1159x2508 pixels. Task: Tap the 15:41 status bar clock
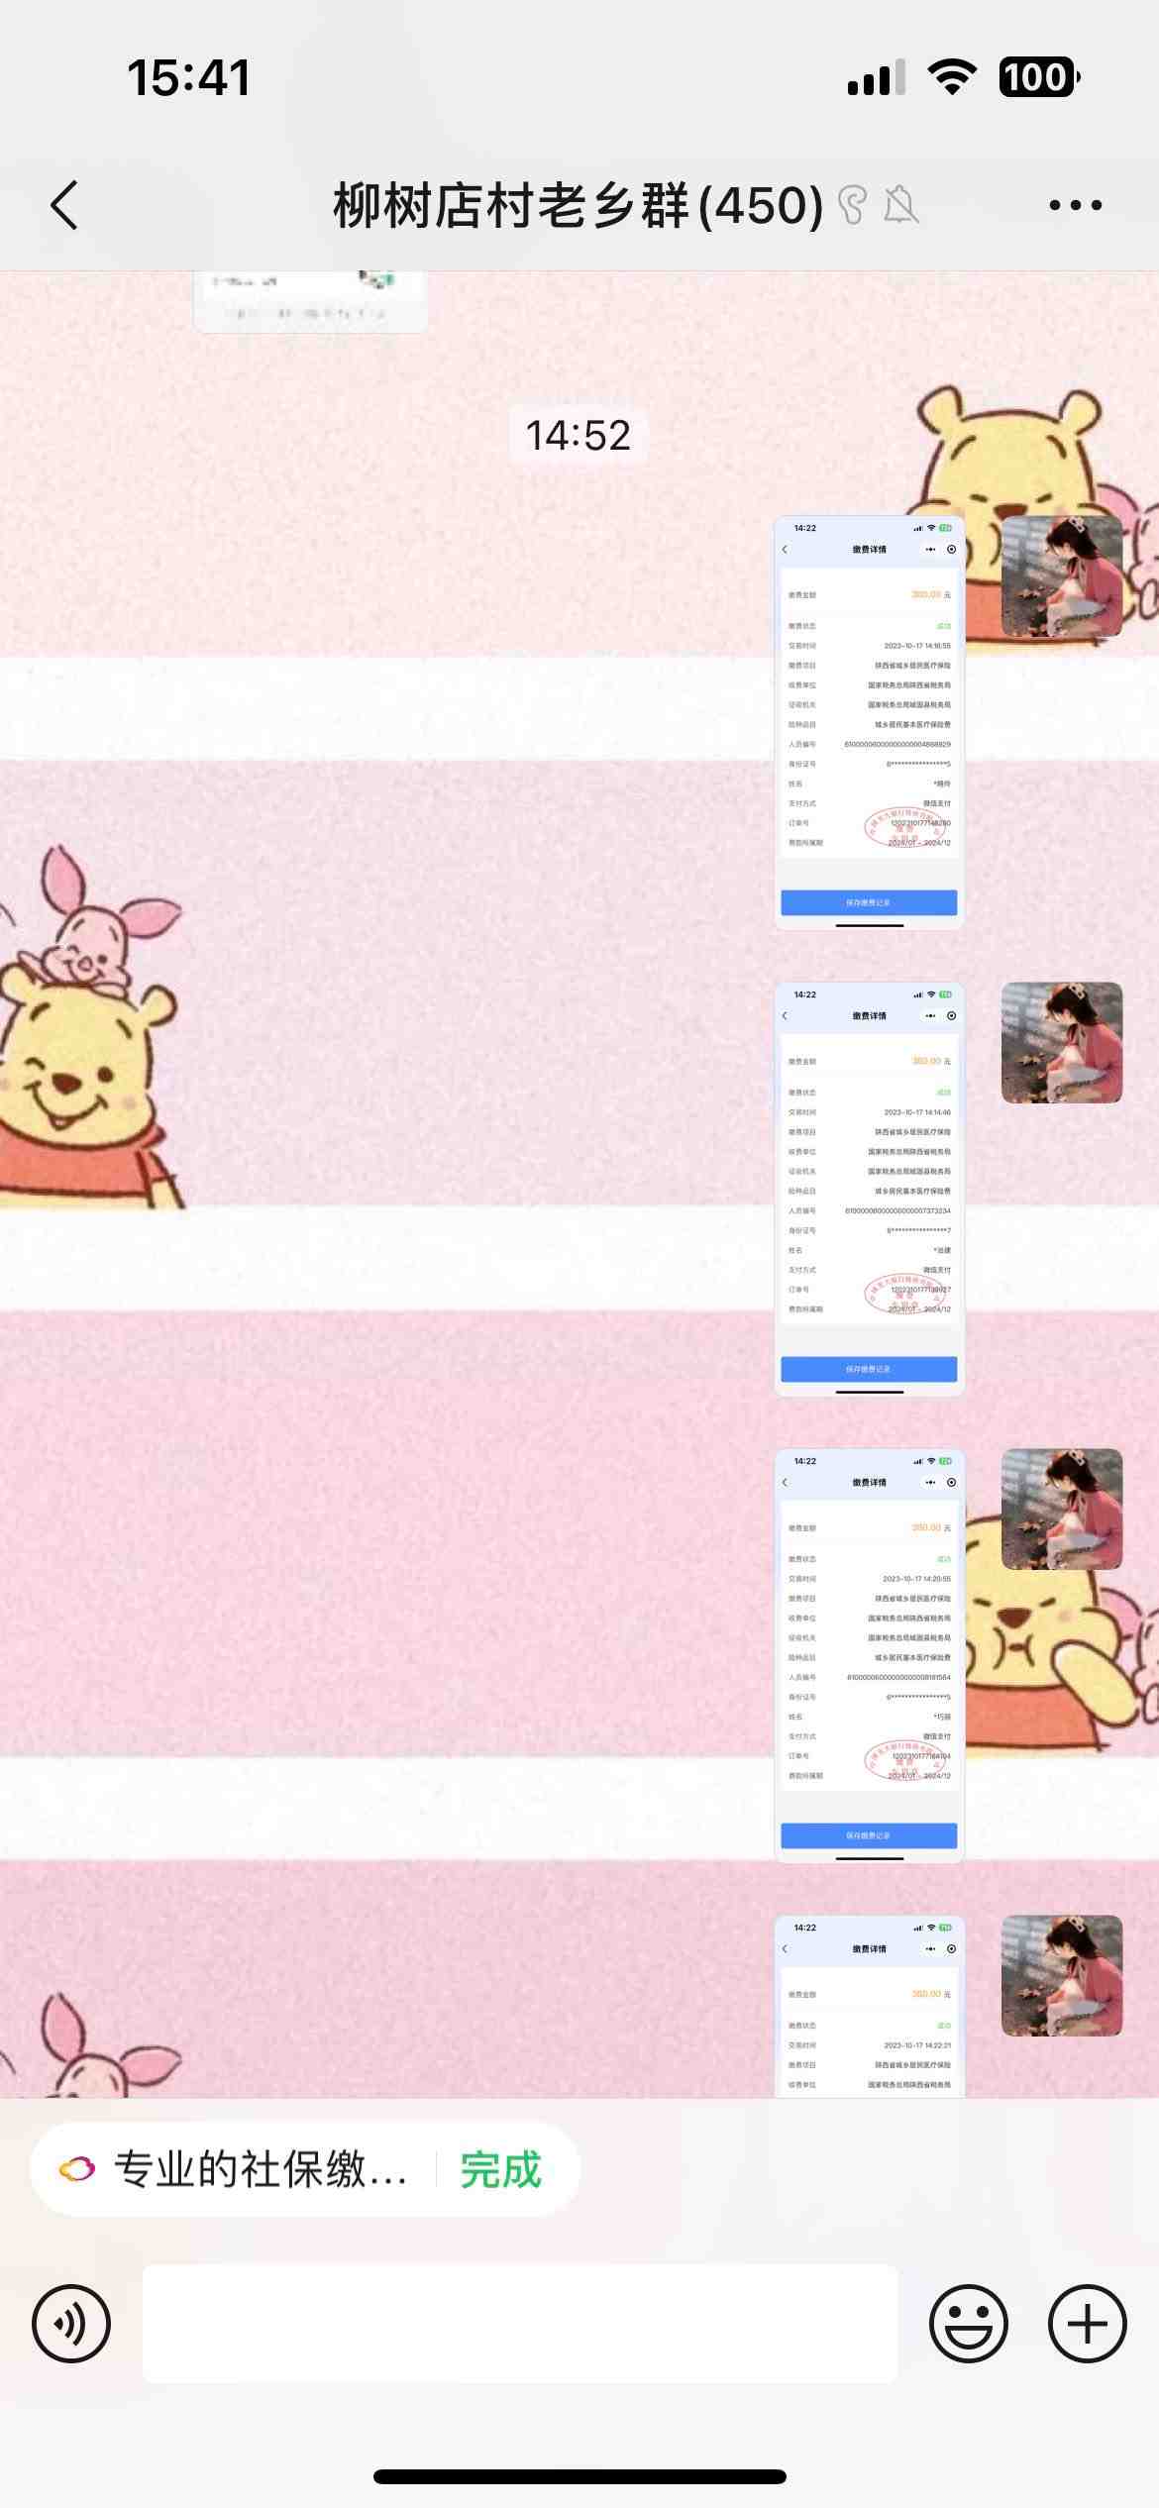click(x=188, y=77)
